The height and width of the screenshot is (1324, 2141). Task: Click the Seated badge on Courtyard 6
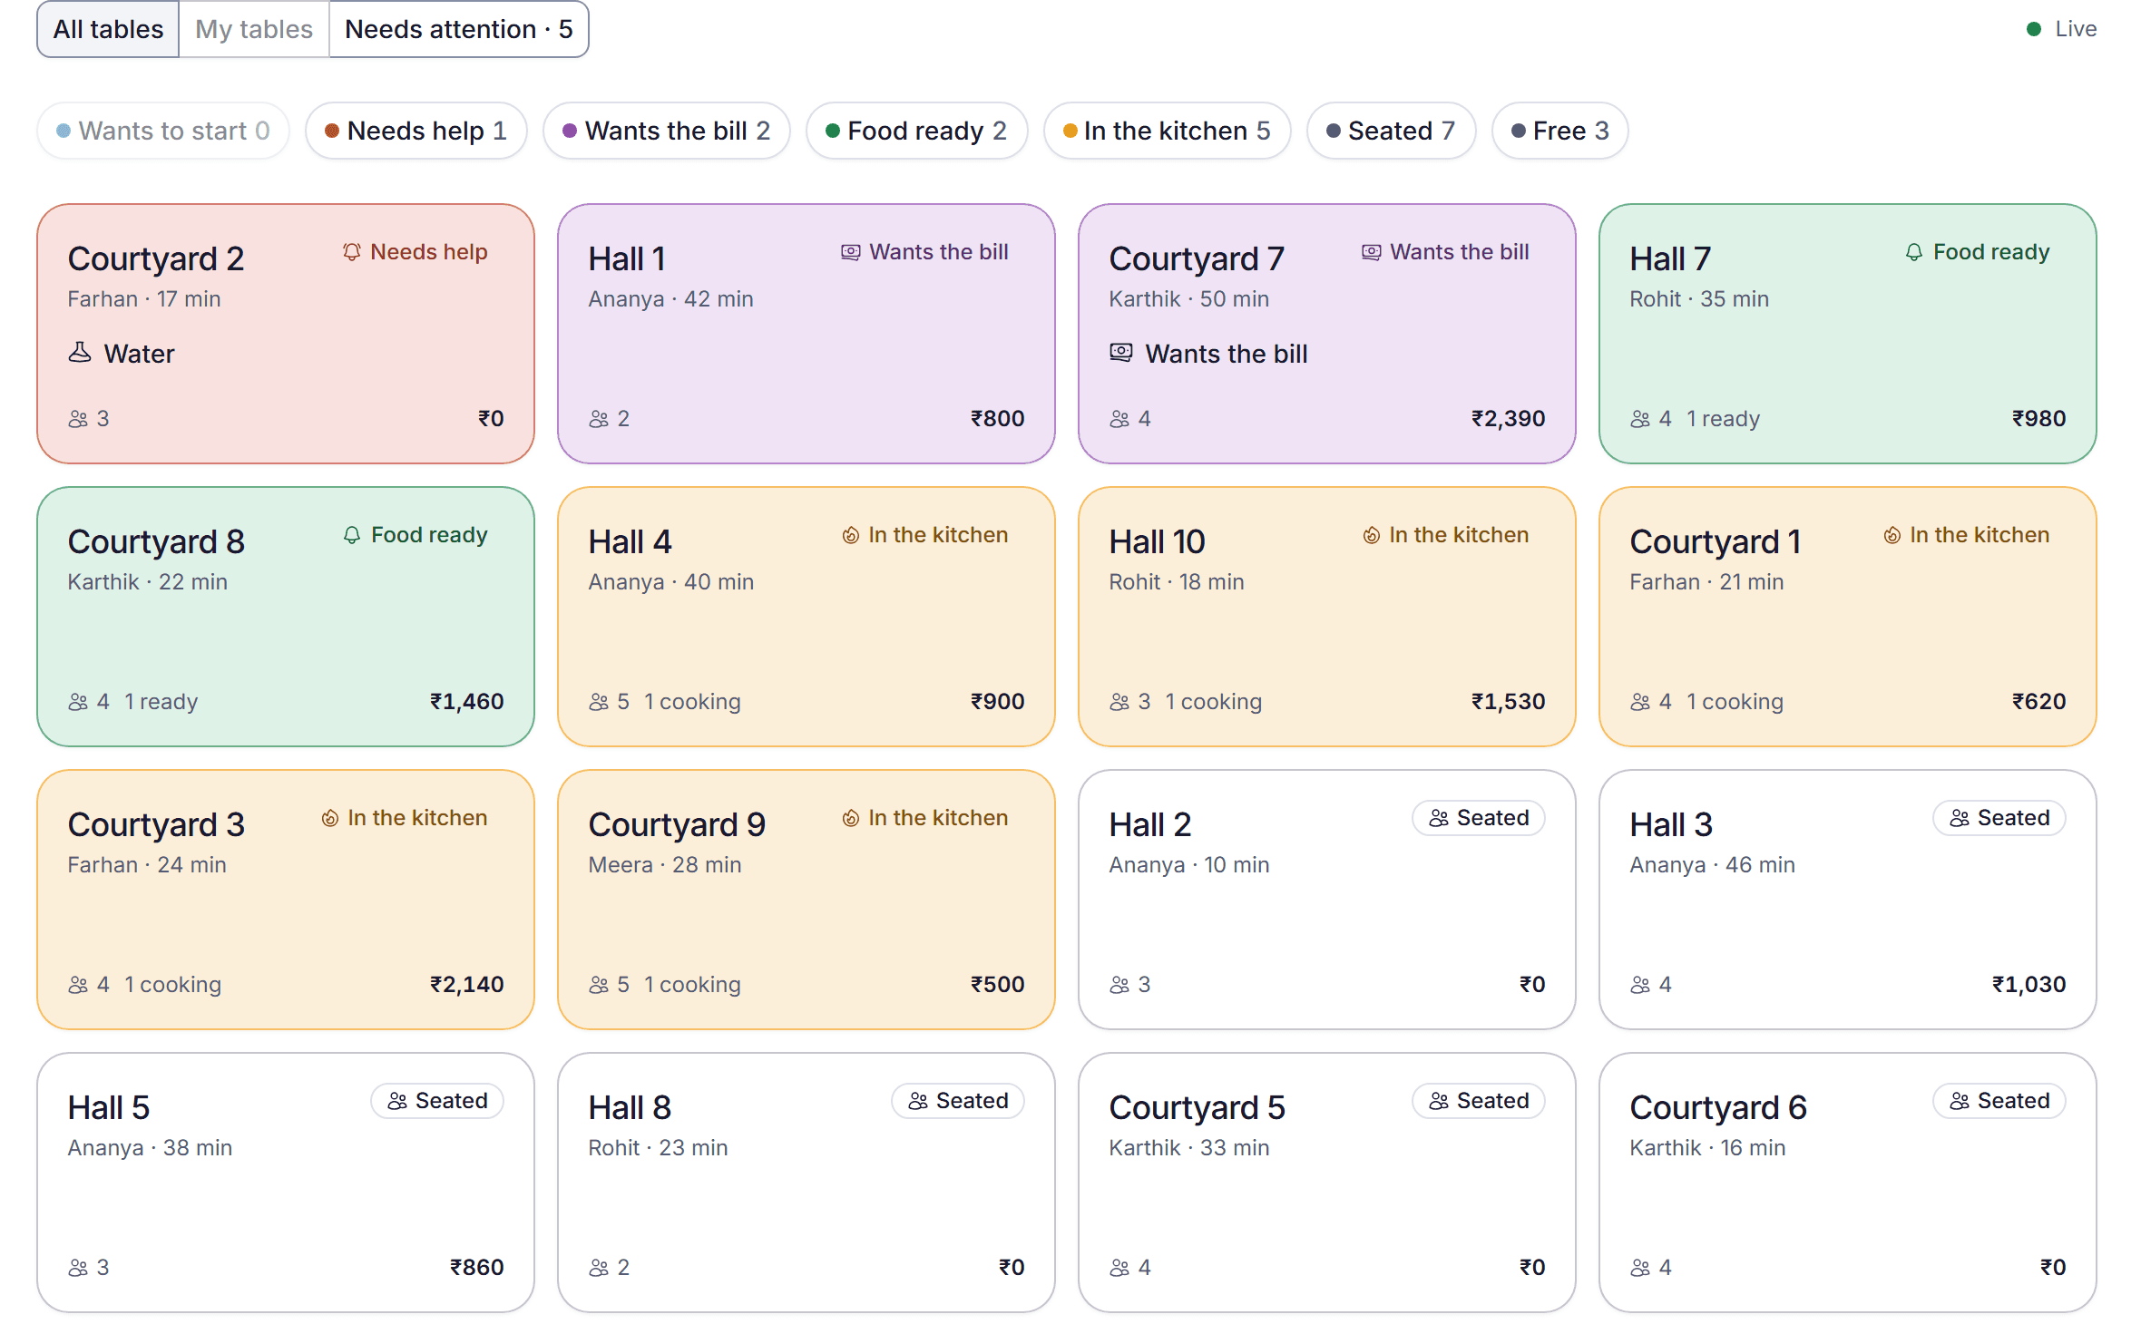(1999, 1101)
